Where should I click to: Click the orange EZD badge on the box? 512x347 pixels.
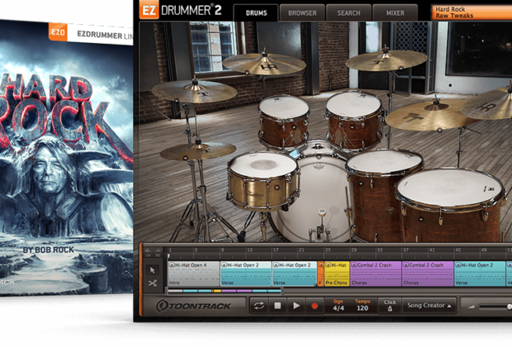point(58,31)
